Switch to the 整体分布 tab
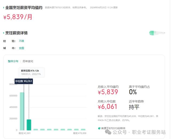Screen dimensions: 171x139 13,61
